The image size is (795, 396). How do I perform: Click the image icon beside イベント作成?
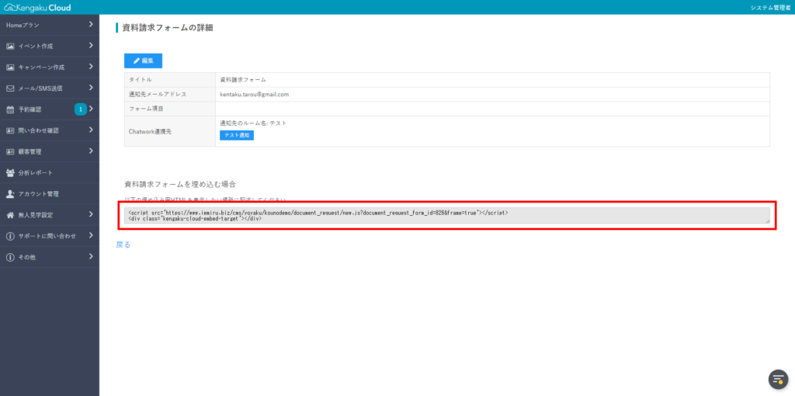pyautogui.click(x=10, y=46)
